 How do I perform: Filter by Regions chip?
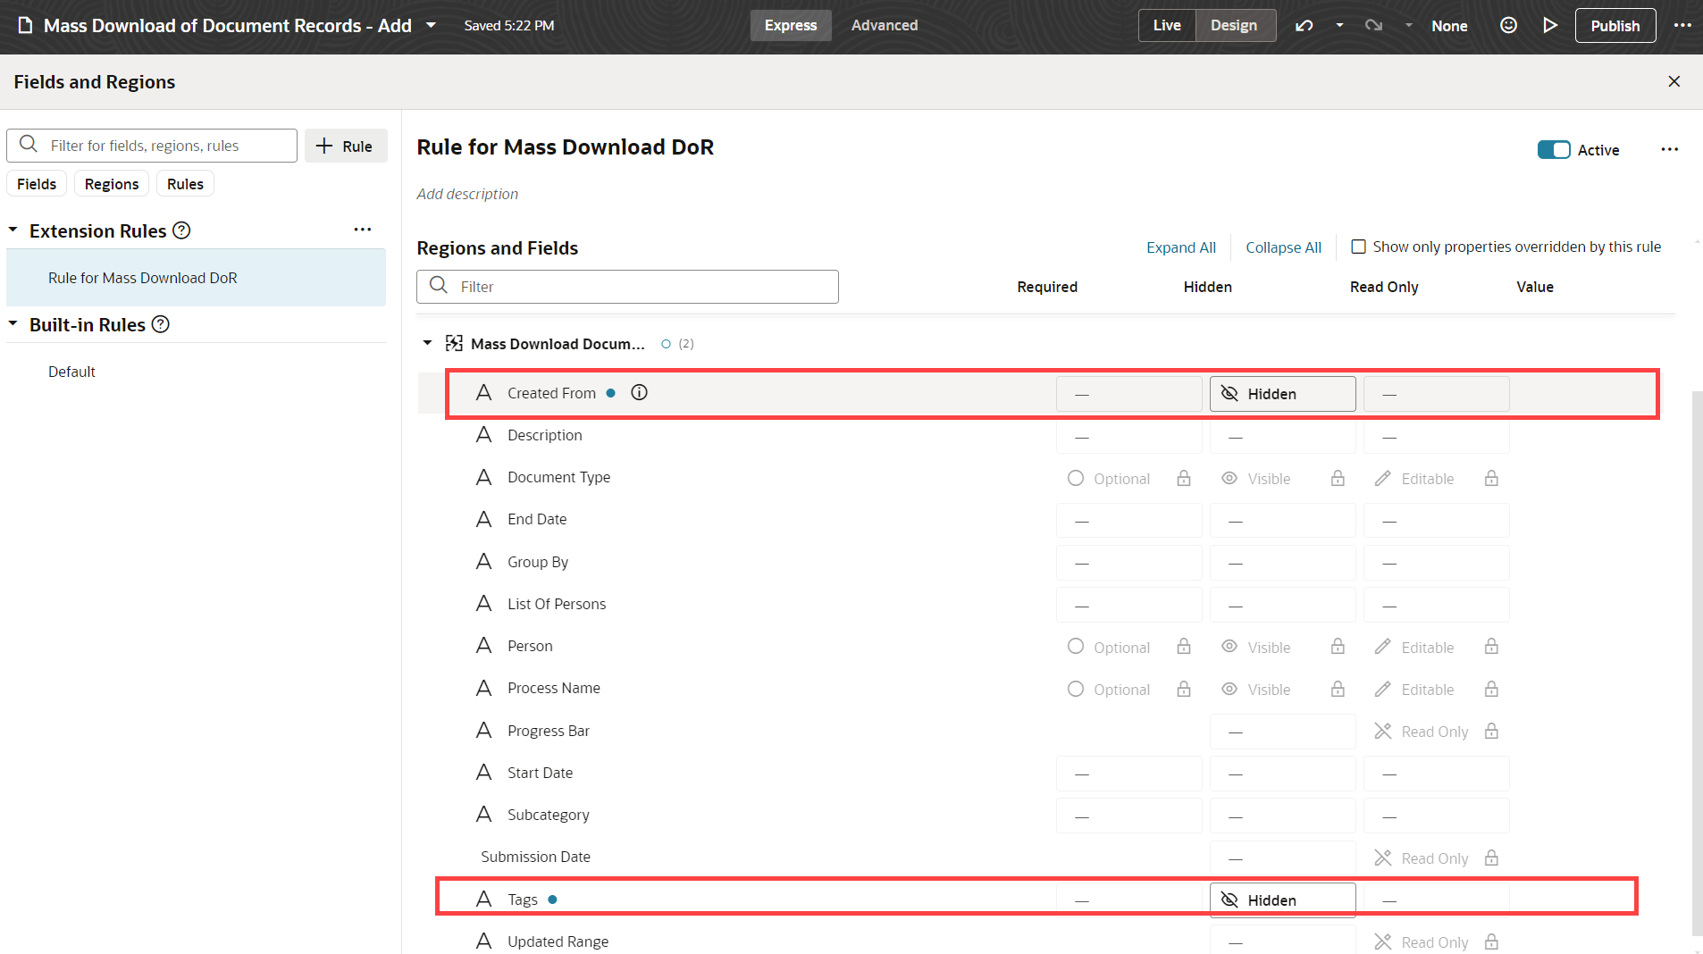click(112, 184)
